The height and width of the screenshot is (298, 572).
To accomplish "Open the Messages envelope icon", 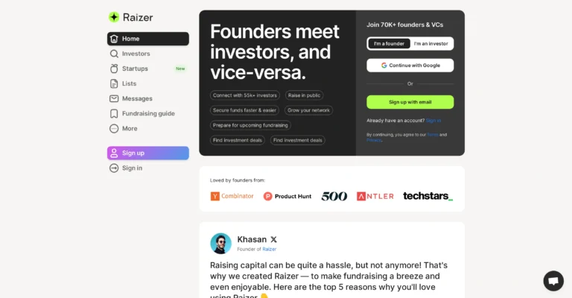I will coord(114,98).
